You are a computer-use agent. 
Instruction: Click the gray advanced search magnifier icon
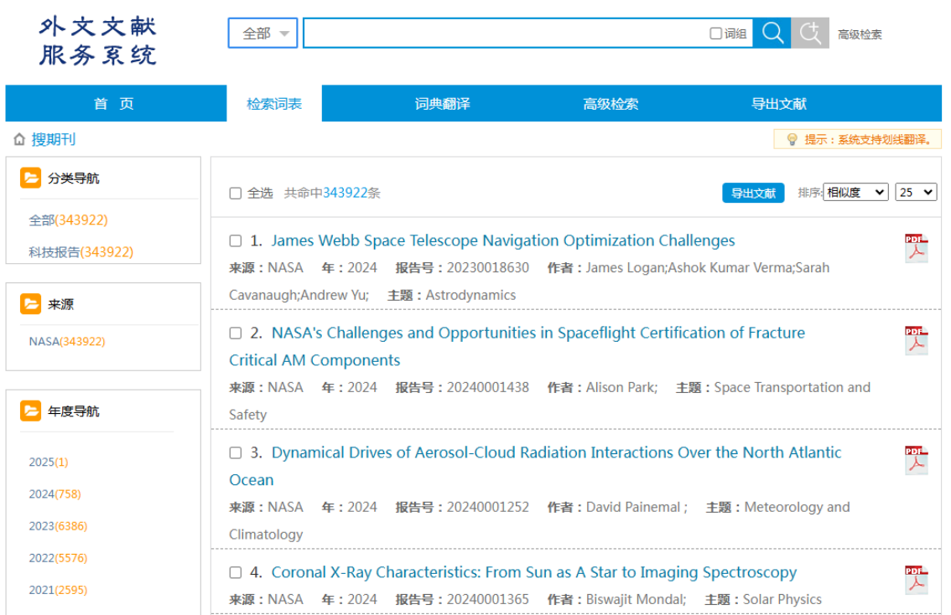tap(810, 34)
